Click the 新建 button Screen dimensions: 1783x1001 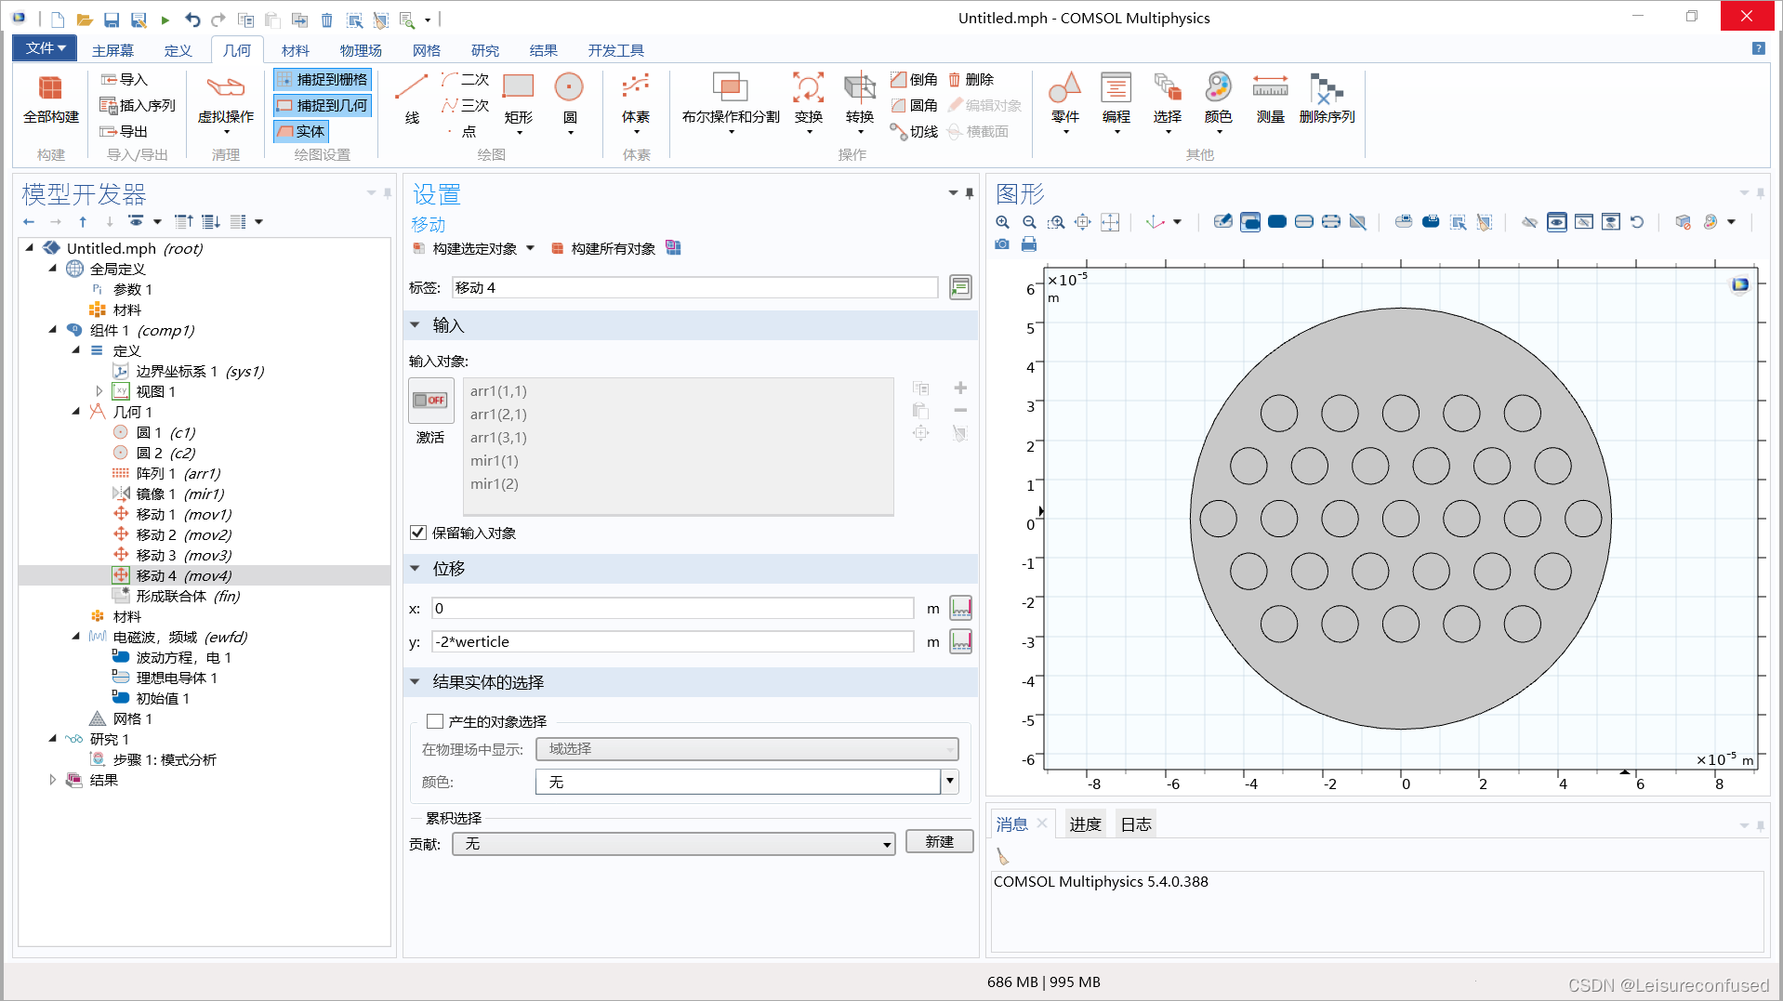[940, 841]
